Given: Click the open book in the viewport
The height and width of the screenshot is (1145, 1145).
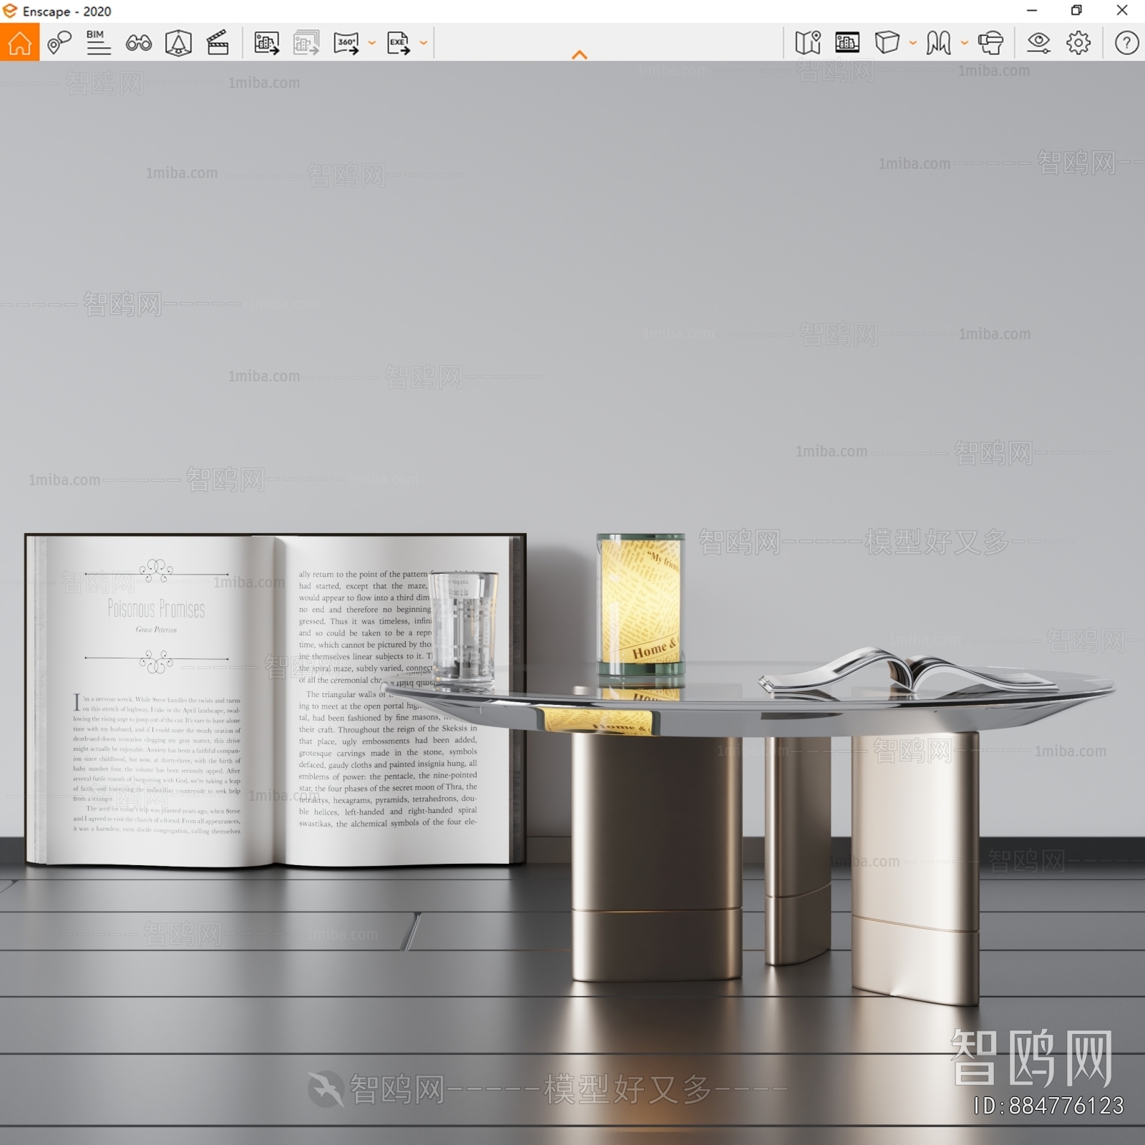Looking at the screenshot, I should coord(276,700).
